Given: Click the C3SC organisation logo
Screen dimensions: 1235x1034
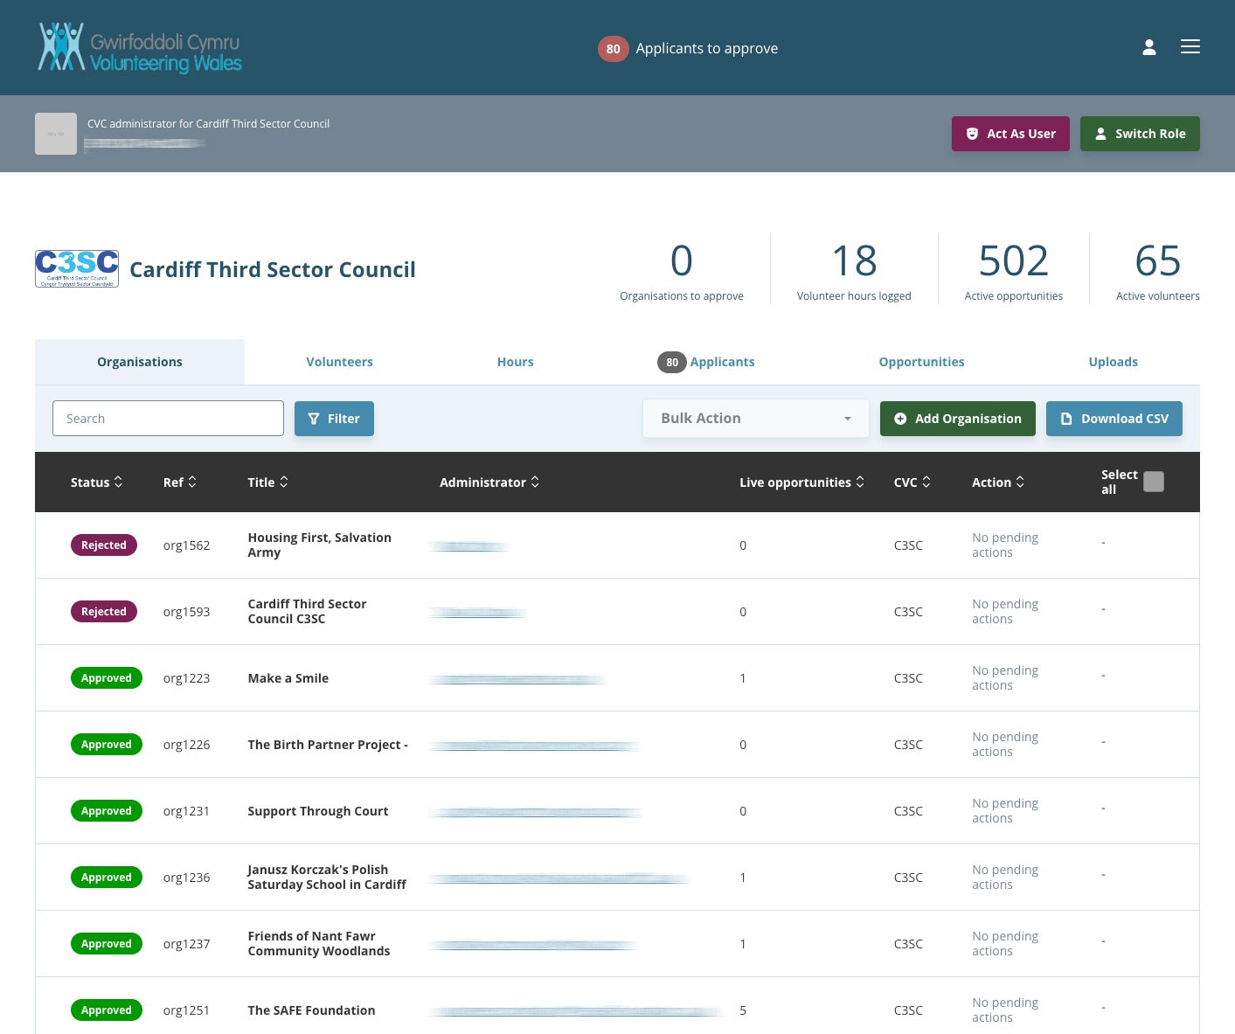Looking at the screenshot, I should [x=77, y=268].
